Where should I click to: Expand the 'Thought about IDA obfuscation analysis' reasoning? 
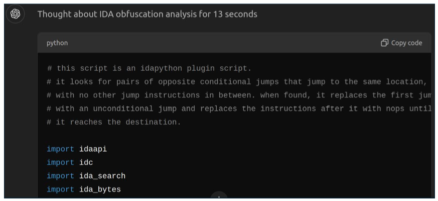coord(147,14)
